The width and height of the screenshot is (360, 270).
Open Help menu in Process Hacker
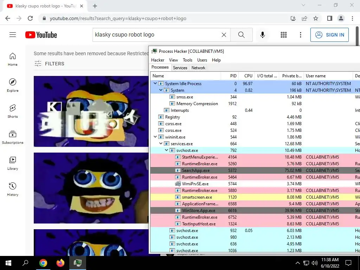[216, 60]
